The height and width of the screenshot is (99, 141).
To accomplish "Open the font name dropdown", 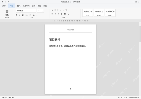I will point(26,11).
